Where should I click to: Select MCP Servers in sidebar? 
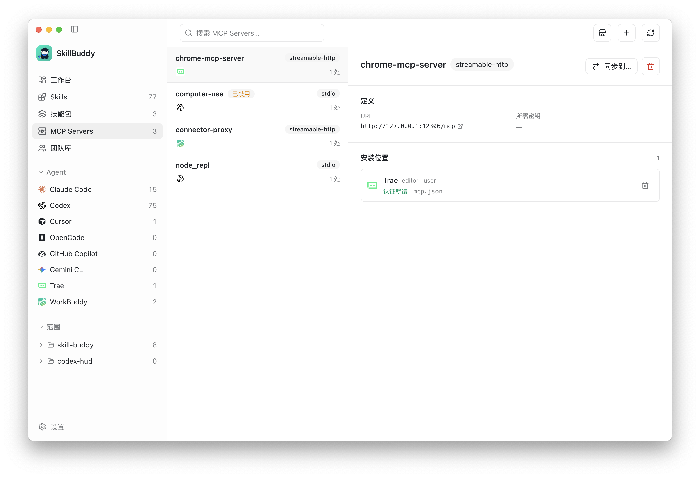pos(97,131)
